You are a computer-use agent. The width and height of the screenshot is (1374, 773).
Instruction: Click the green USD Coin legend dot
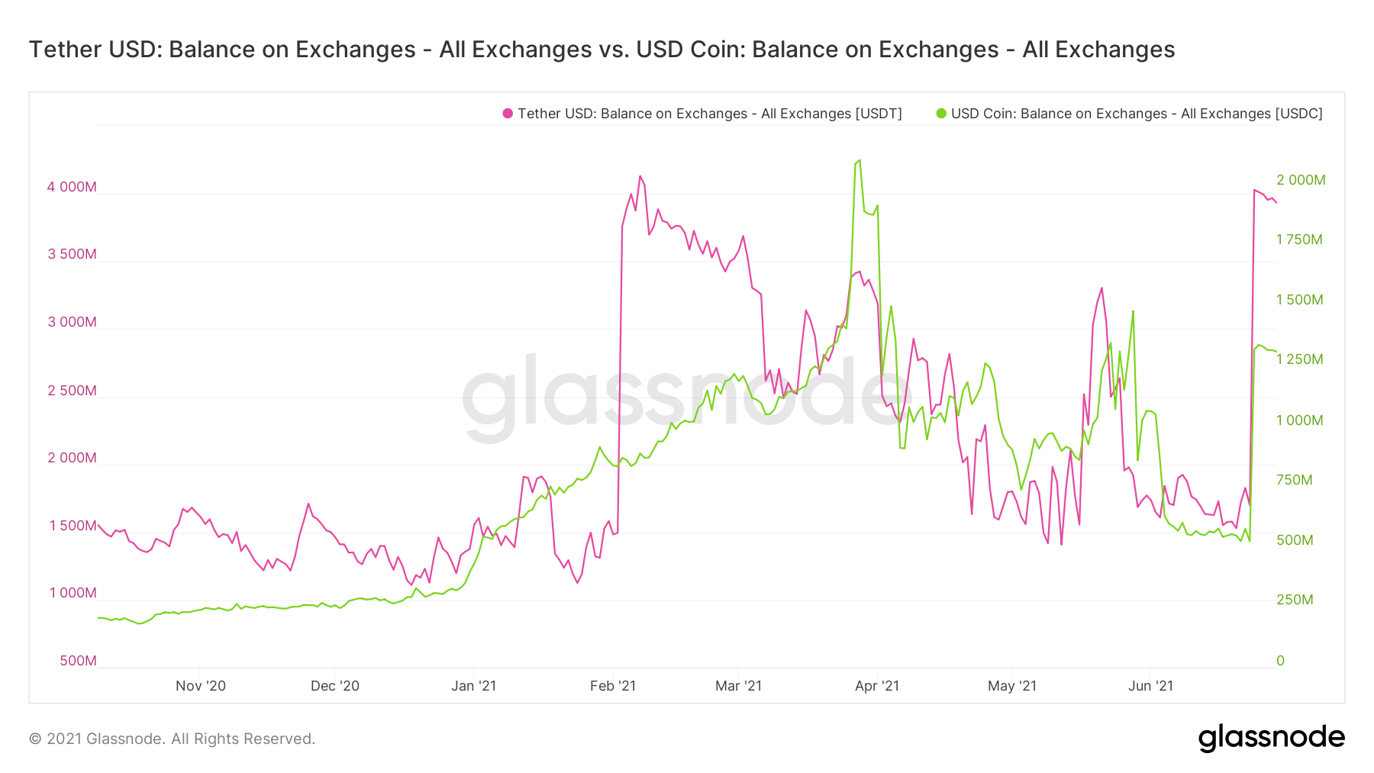(941, 114)
